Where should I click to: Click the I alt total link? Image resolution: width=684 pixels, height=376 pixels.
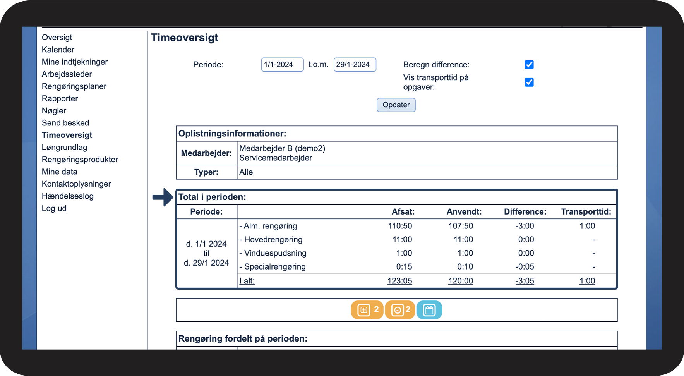click(247, 281)
